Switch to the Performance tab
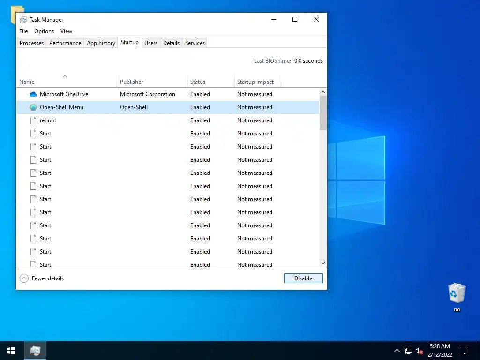 tap(65, 43)
